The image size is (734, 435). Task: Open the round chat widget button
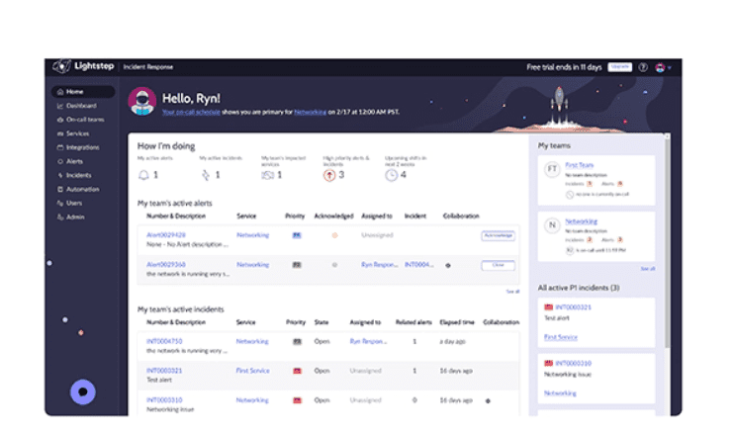83,391
